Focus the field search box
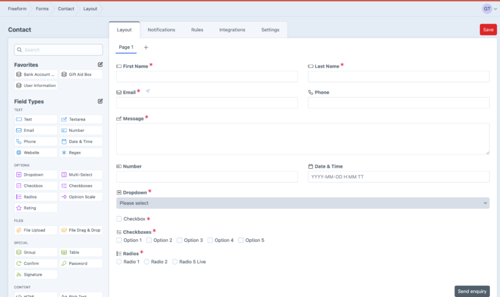Viewport: 500px width, 297px height. 58,50
